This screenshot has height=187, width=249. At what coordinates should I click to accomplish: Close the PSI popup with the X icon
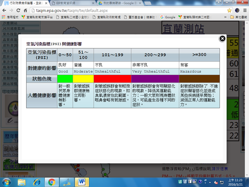(222, 39)
